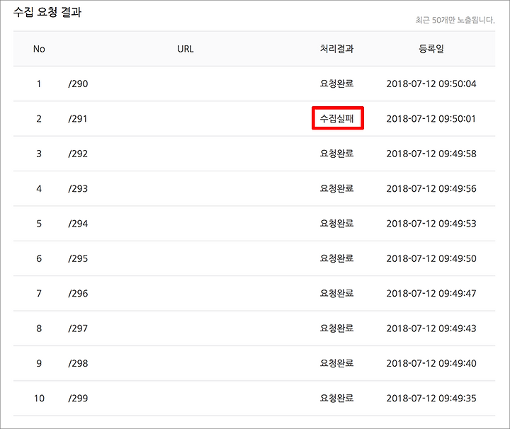This screenshot has height=429, width=510.
Task: Click the '요청완료' result for /295
Action: 336,258
